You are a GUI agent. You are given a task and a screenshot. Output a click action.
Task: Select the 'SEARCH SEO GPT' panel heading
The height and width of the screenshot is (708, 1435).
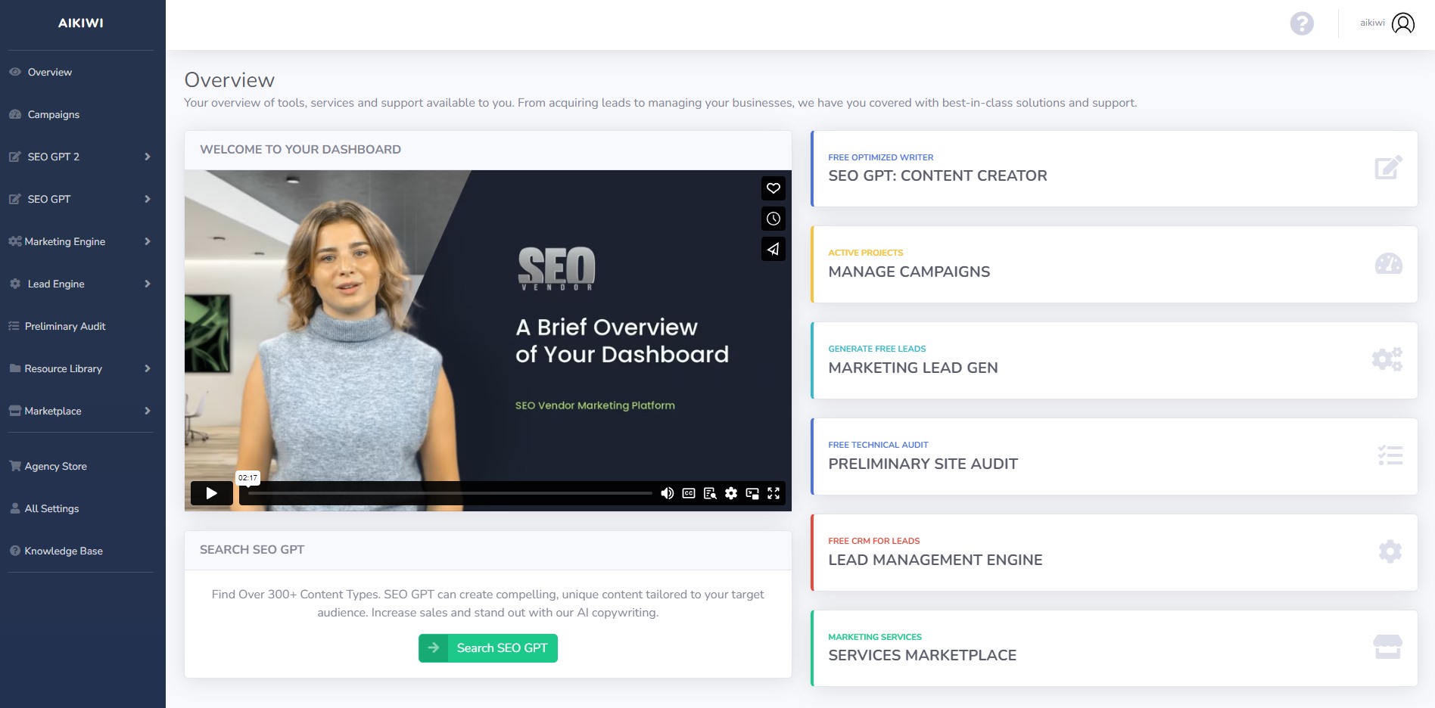pos(252,550)
